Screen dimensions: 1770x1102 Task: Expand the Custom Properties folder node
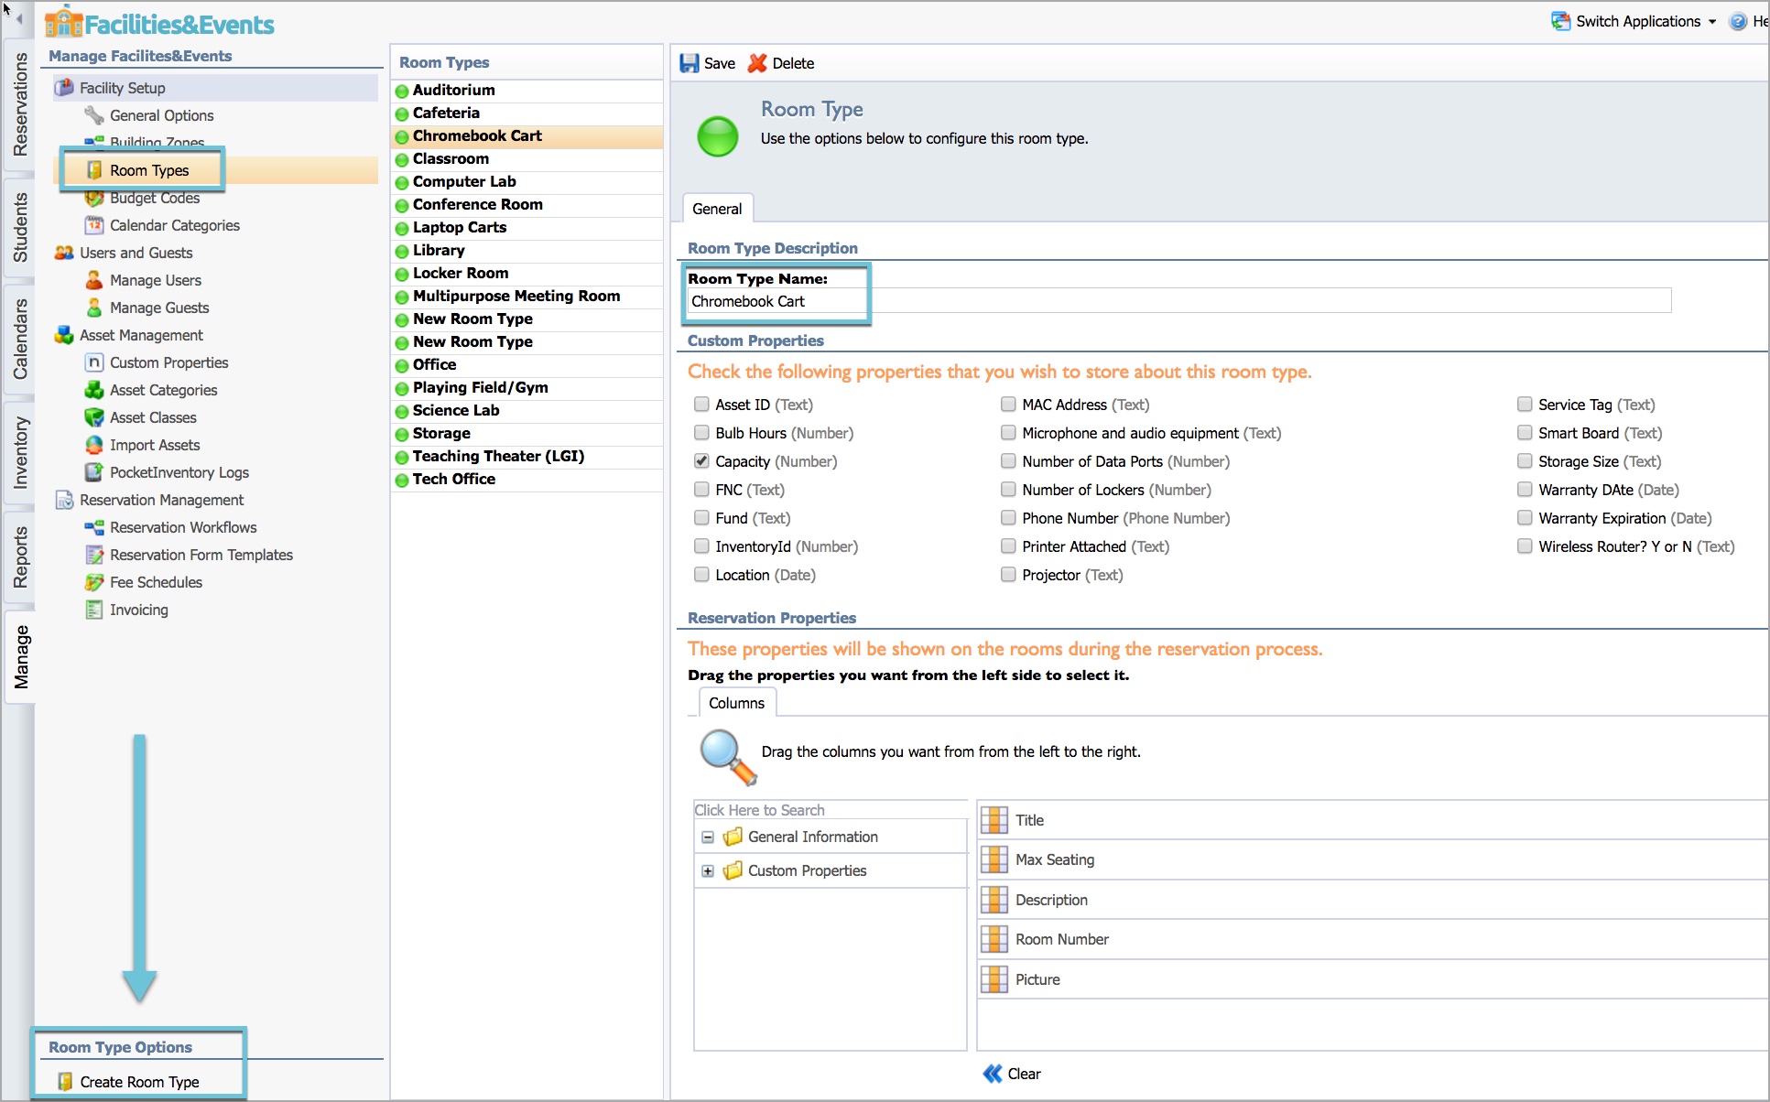(x=708, y=871)
